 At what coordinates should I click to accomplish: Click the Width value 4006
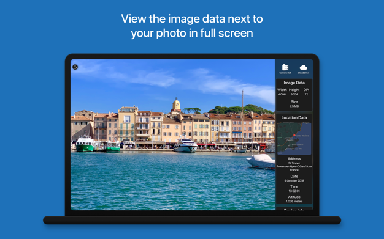[x=282, y=94]
